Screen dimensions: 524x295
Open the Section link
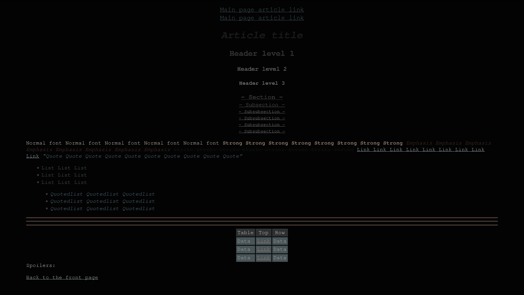pos(262,97)
